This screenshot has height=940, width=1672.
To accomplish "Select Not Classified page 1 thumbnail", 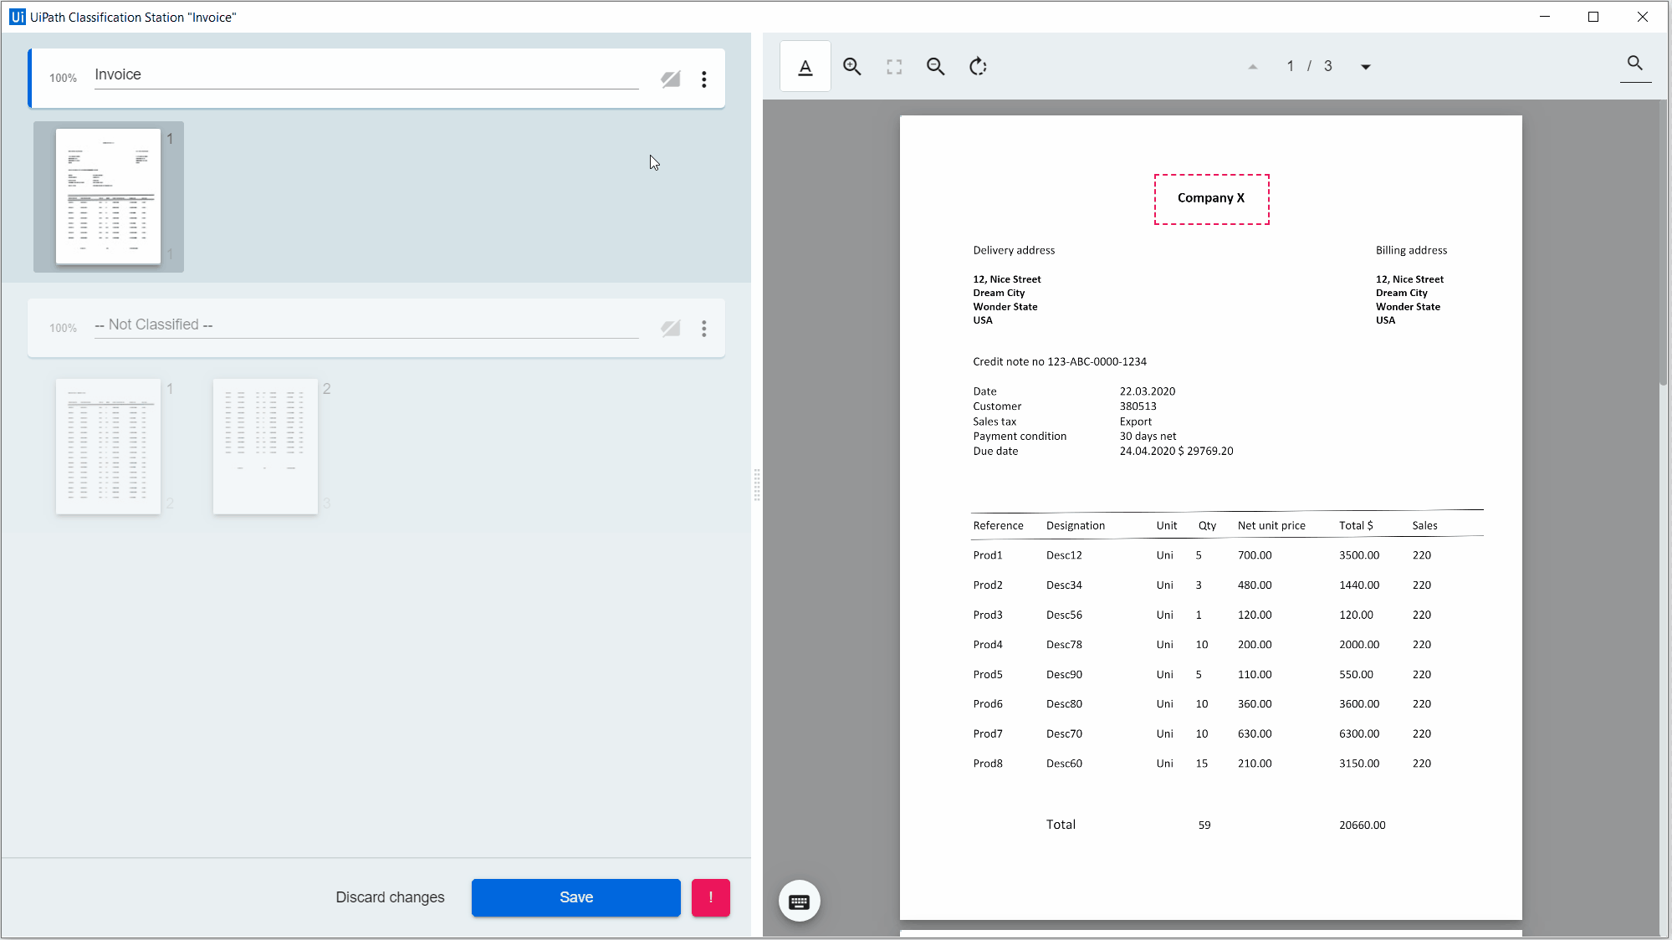I will point(108,447).
